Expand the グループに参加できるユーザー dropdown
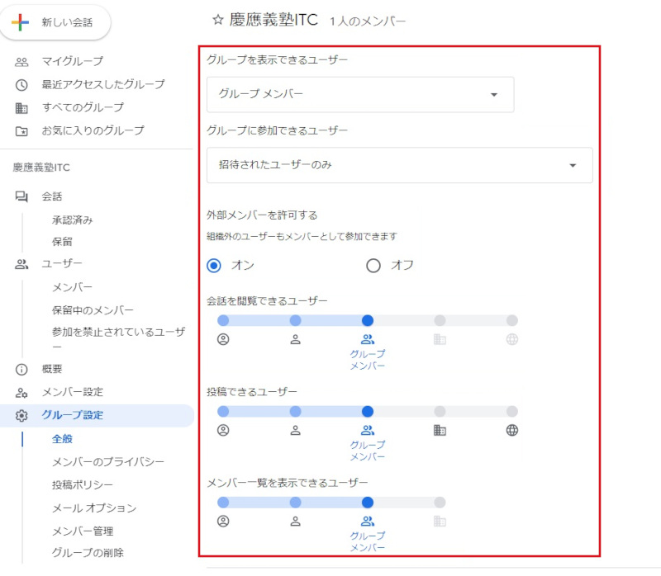Viewport: 661px width, 576px height. 399,165
